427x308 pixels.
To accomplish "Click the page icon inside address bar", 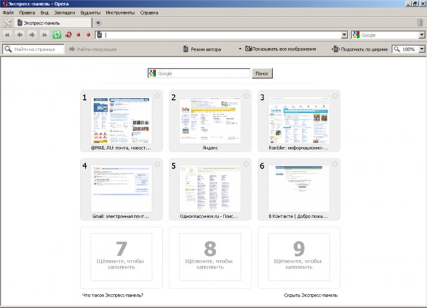I will [99, 35].
